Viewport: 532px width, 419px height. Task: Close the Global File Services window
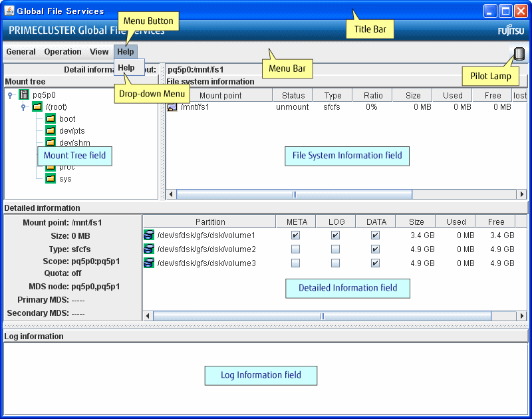pyautogui.click(x=521, y=11)
